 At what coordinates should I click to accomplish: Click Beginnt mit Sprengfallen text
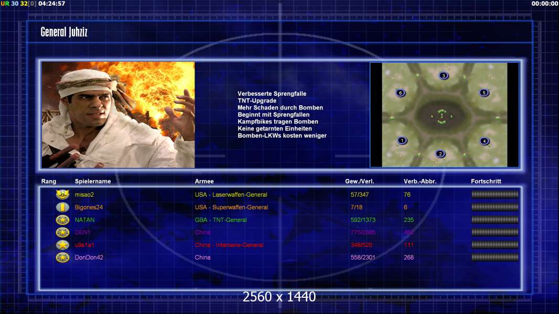pyautogui.click(x=273, y=115)
